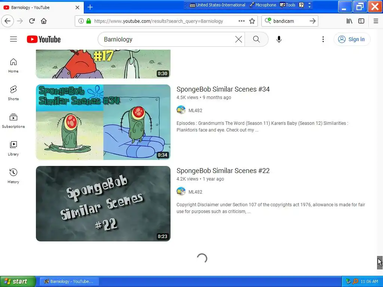This screenshot has height=287, width=383.
Task: Click ML482 avatar under #22 video
Action: tap(181, 192)
